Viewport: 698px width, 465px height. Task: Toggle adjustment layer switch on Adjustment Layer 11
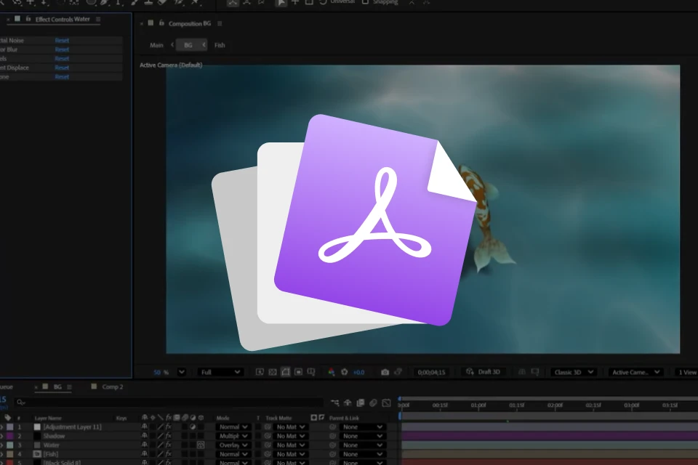(x=193, y=427)
